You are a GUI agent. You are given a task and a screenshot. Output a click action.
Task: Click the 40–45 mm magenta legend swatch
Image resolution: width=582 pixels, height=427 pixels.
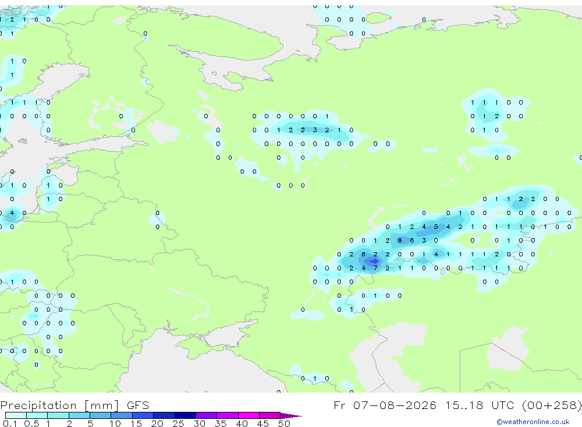point(249,415)
